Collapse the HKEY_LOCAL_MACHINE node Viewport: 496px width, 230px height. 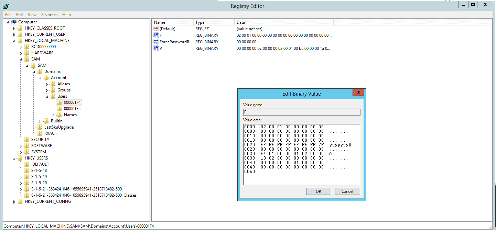click(x=14, y=40)
